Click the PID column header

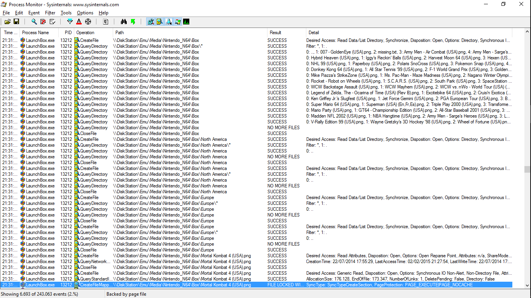coord(66,33)
